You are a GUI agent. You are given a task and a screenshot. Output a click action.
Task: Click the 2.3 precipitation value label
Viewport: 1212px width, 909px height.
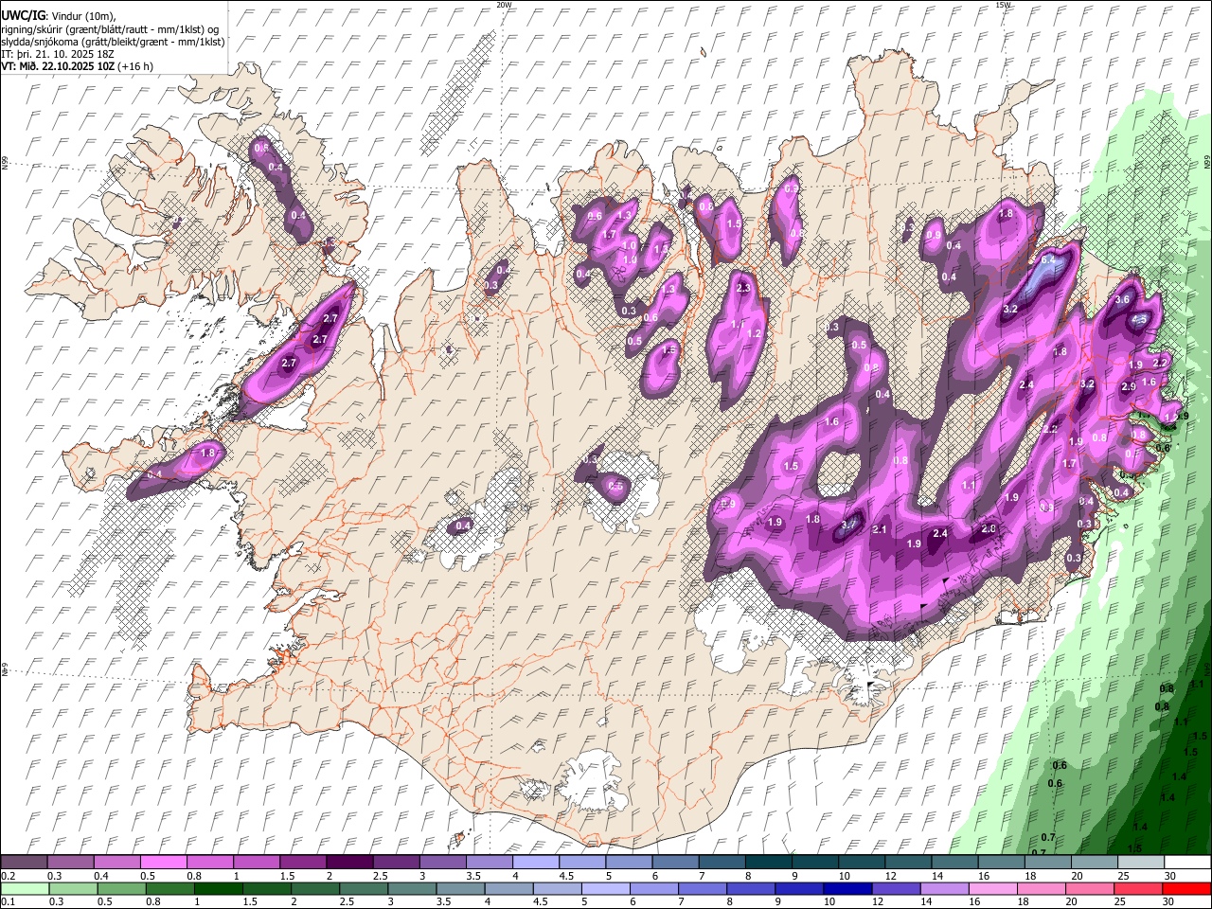pyautogui.click(x=743, y=288)
